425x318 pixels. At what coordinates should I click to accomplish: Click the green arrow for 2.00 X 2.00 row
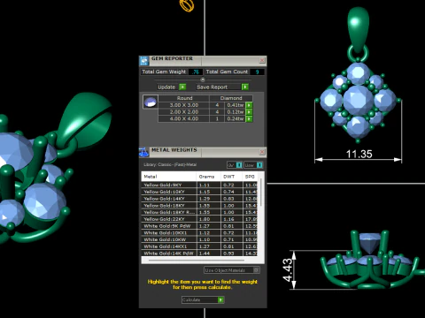tap(249, 112)
